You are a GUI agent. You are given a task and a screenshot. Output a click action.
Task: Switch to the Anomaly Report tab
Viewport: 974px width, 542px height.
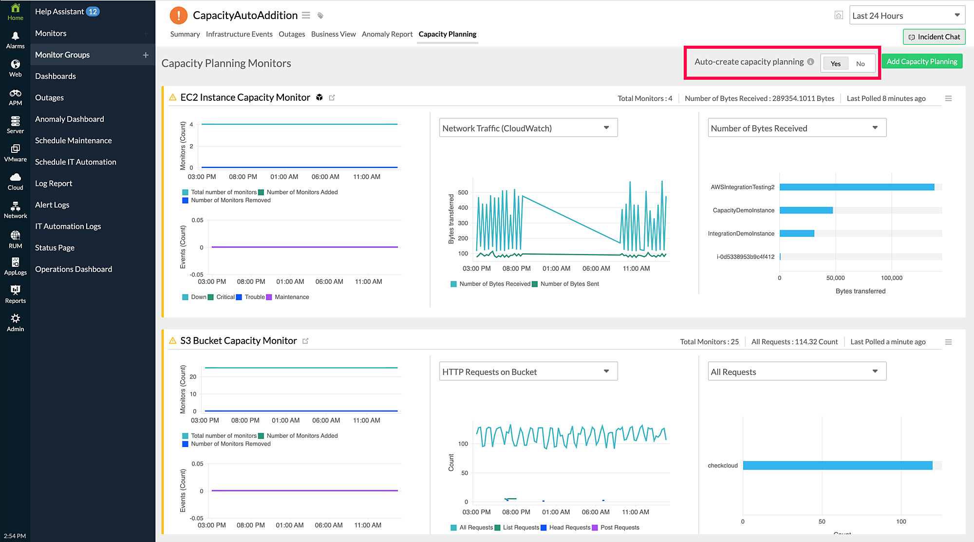[387, 34]
